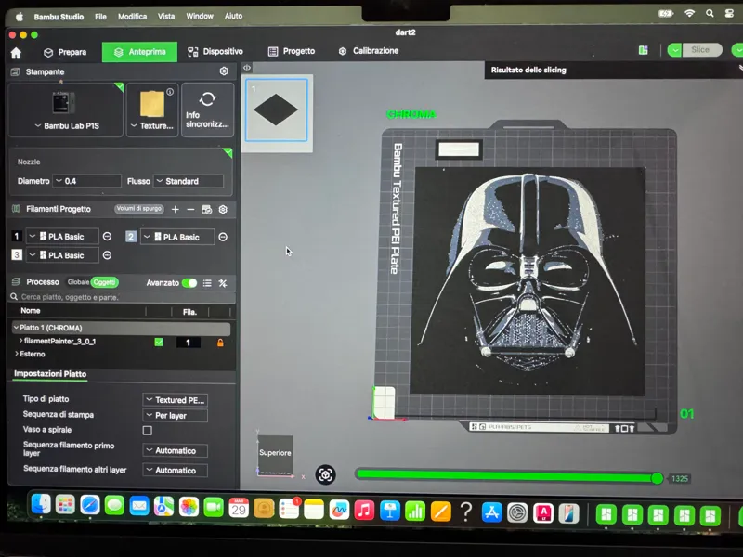Expand the filamentPainter_3_0_1 tree item
Viewport: 743px width, 557px height.
coord(20,341)
